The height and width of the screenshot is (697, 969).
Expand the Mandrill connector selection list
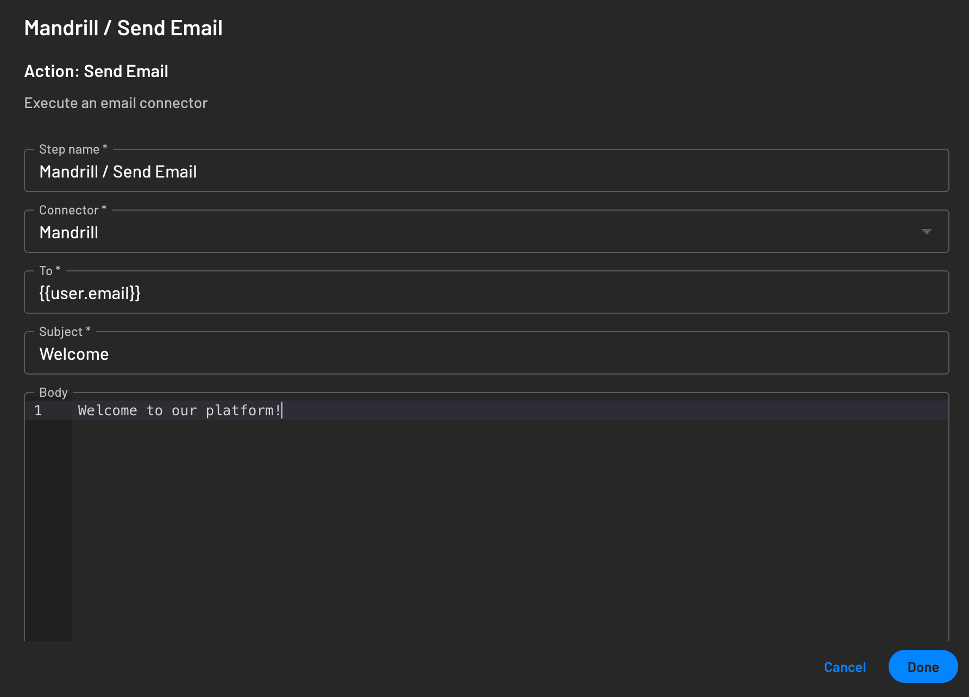pyautogui.click(x=927, y=231)
